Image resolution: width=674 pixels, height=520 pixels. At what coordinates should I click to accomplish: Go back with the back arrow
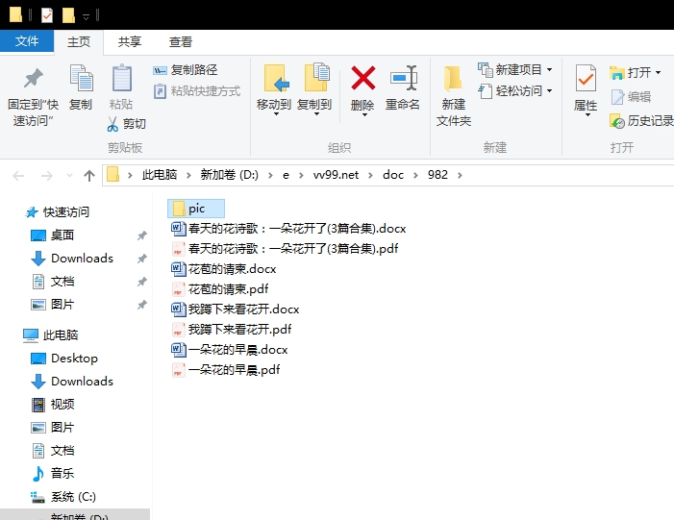[x=18, y=175]
